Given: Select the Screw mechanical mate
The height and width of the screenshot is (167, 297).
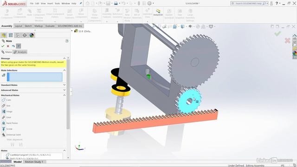Looking at the screenshot, I should (7, 129).
